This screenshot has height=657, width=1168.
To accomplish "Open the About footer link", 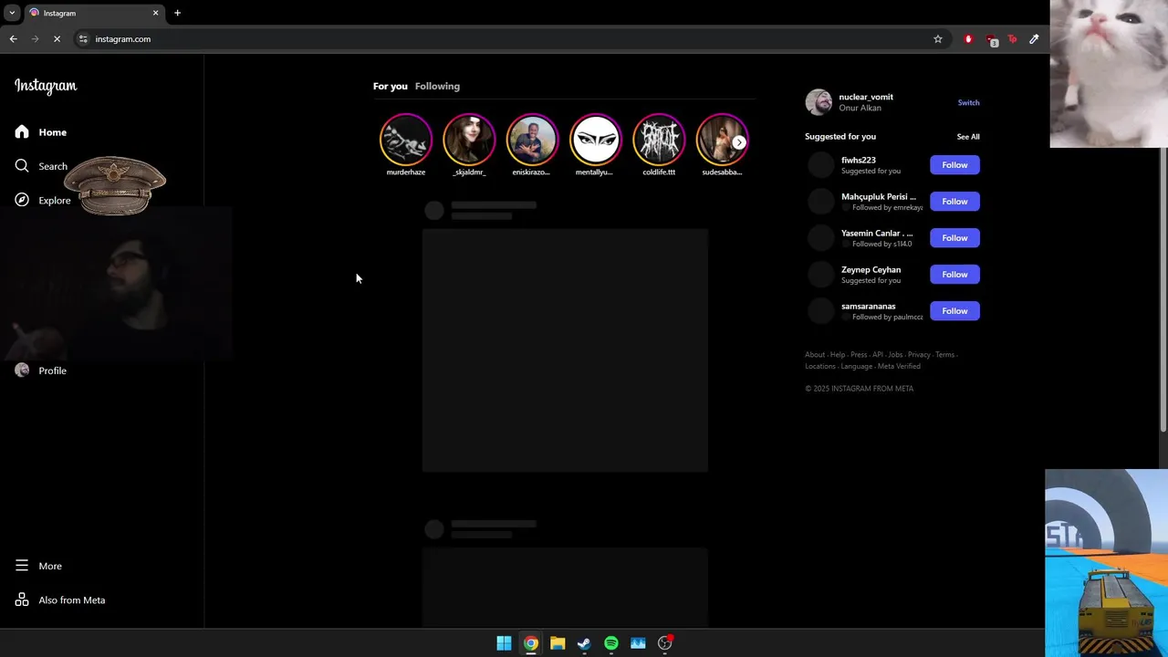I will 815,354.
